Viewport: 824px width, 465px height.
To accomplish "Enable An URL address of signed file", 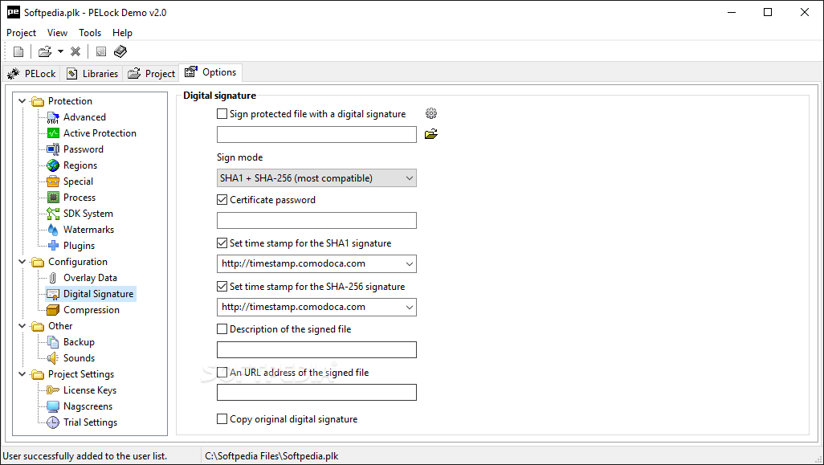I will [222, 372].
